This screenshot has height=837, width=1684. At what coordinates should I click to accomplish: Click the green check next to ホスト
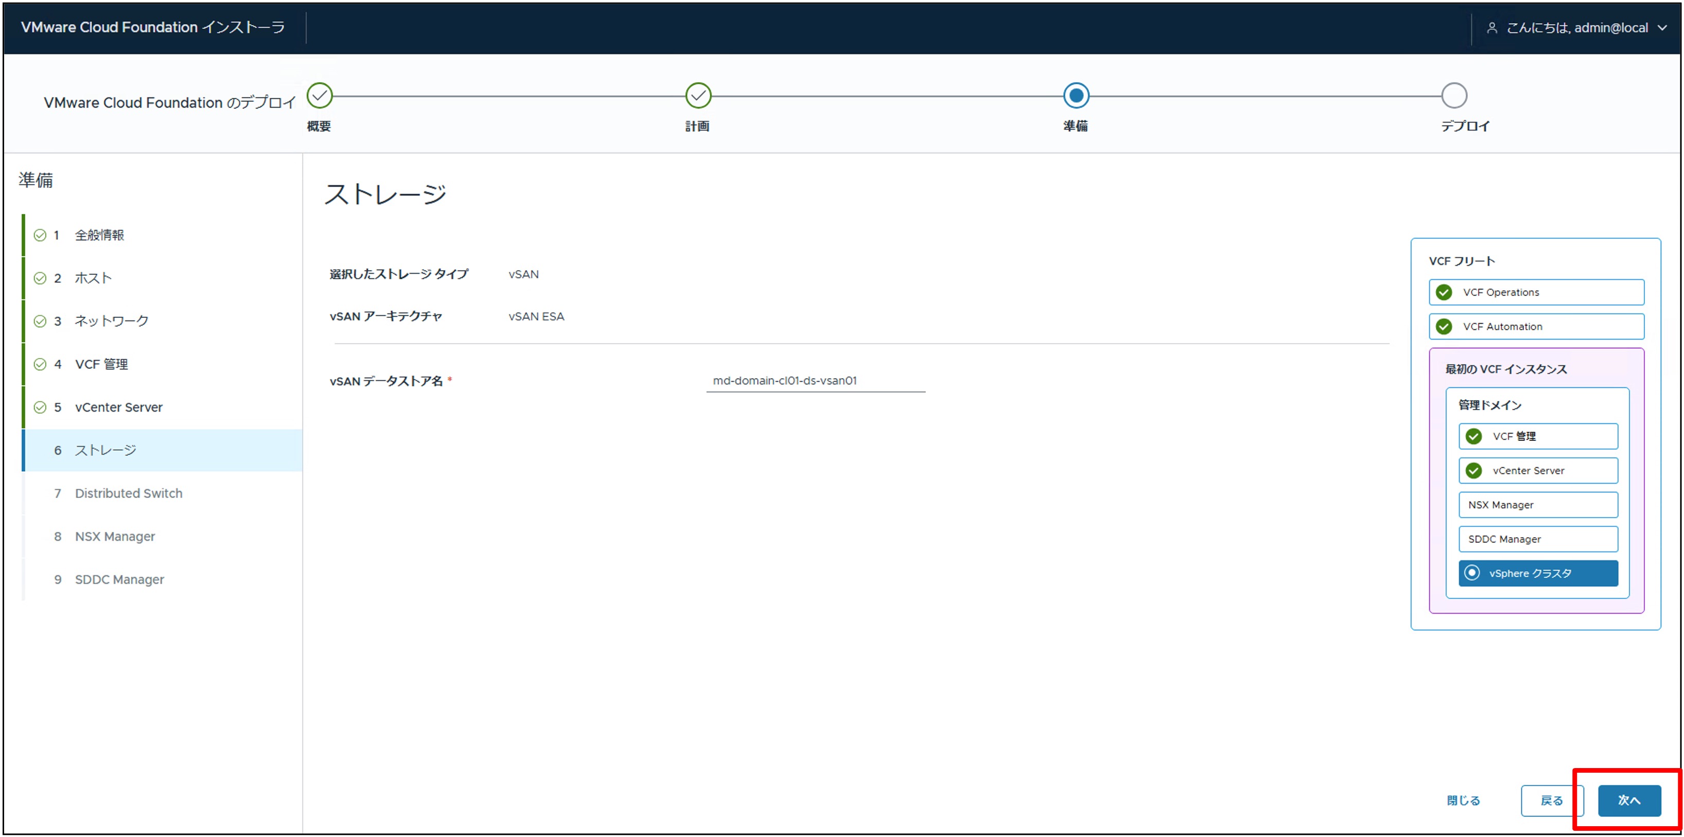(x=40, y=278)
